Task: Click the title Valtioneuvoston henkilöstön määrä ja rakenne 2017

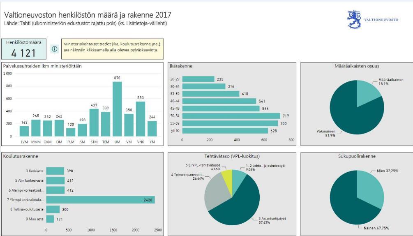Action: (88, 15)
